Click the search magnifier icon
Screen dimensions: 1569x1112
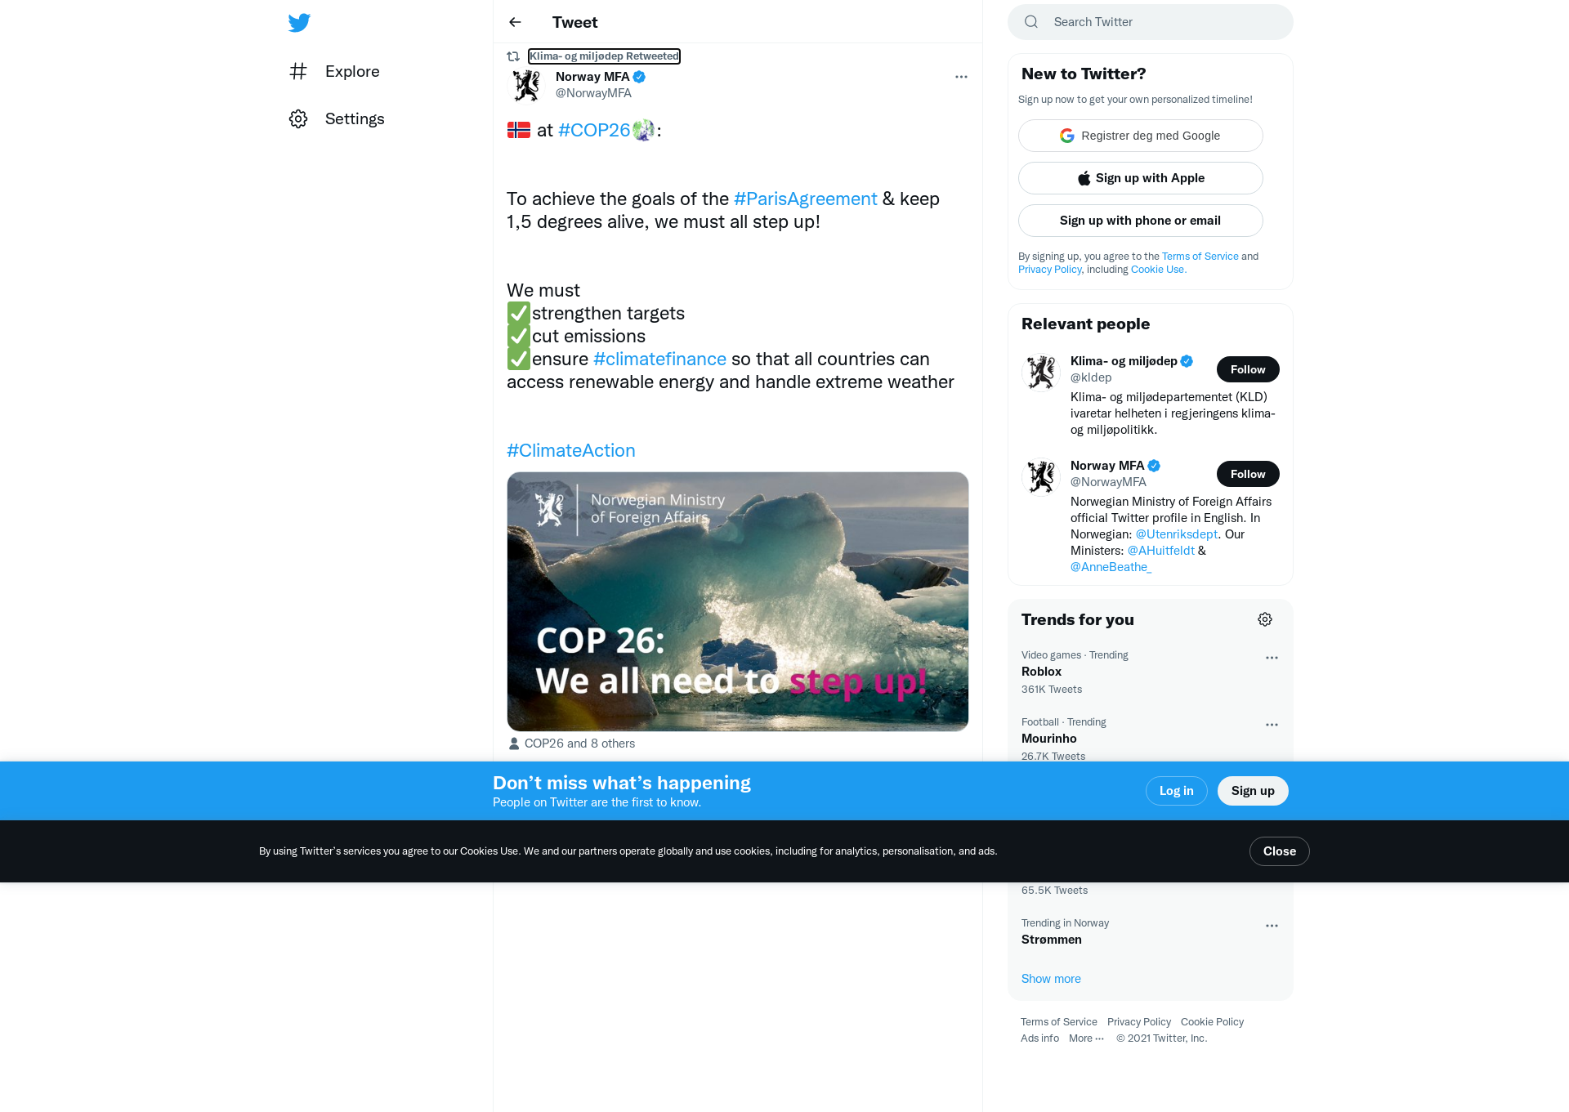click(1031, 22)
